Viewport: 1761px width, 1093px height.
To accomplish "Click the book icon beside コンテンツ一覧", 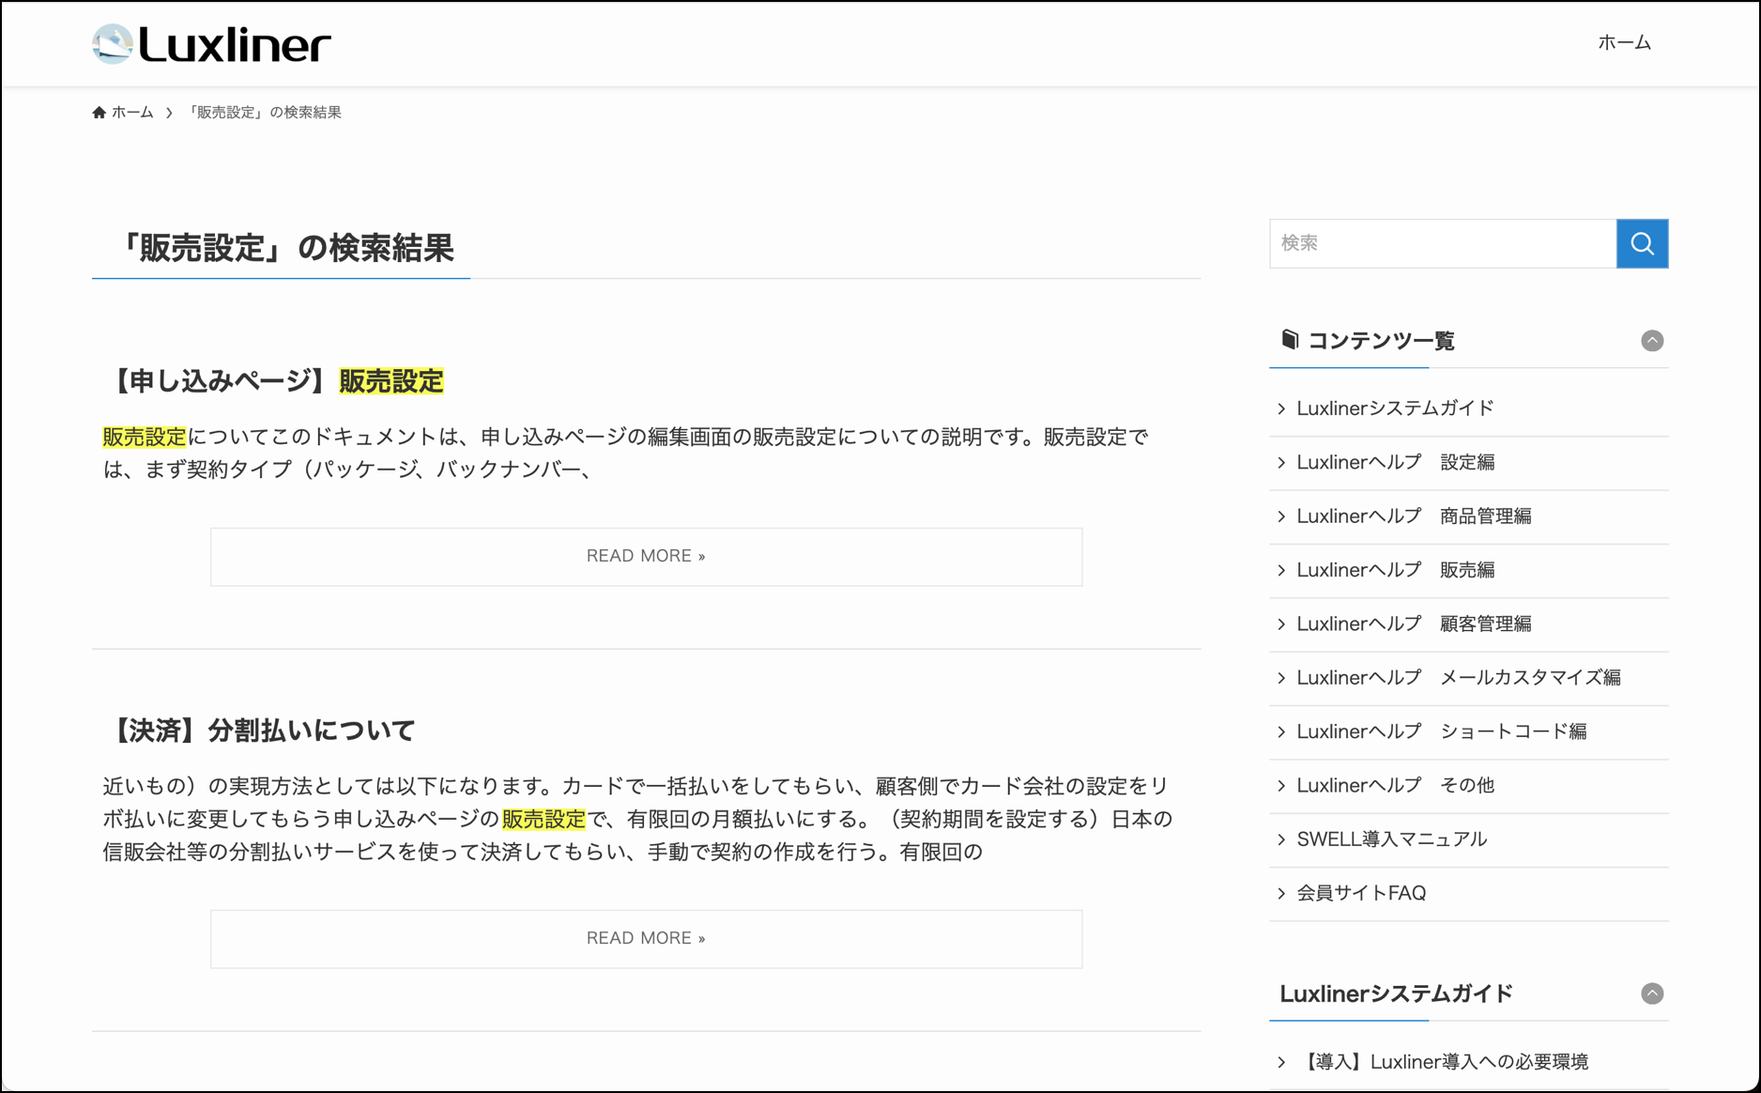I will (x=1290, y=340).
